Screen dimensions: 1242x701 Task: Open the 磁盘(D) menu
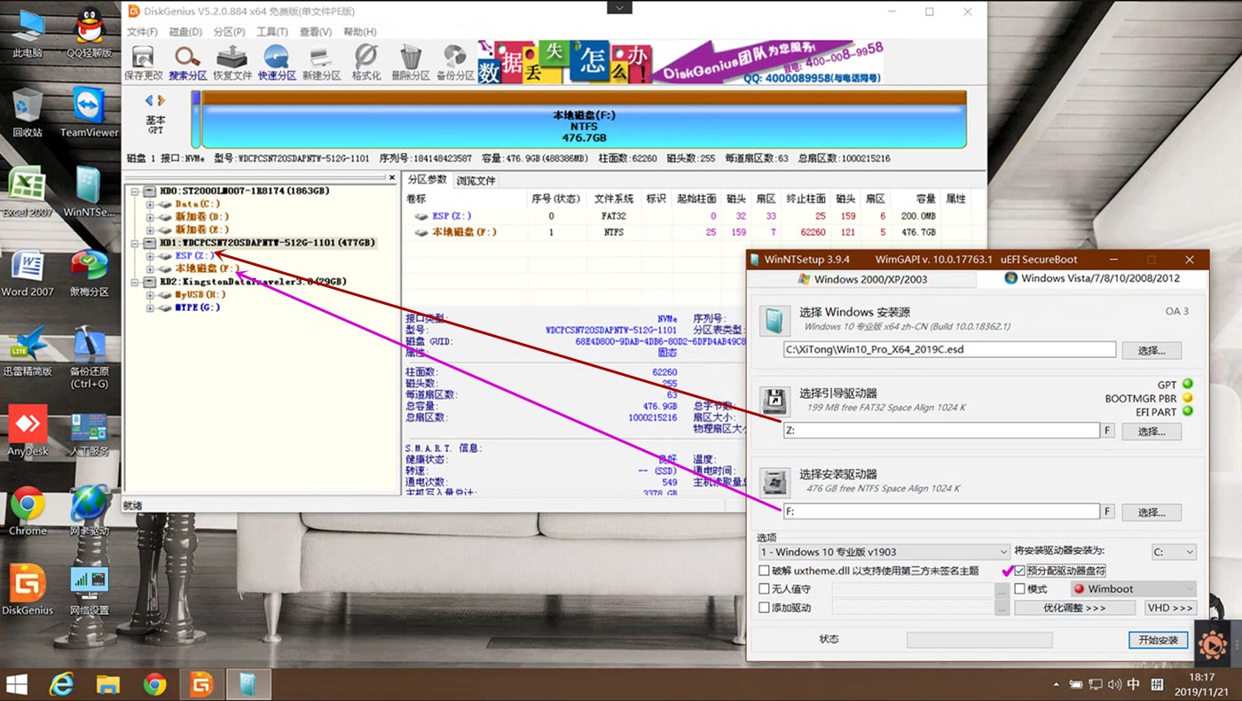pos(185,32)
